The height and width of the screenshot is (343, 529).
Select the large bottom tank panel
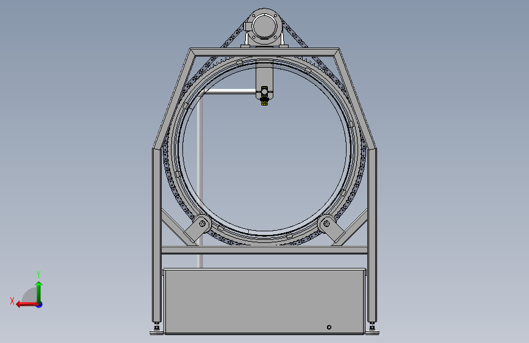[x=264, y=301]
